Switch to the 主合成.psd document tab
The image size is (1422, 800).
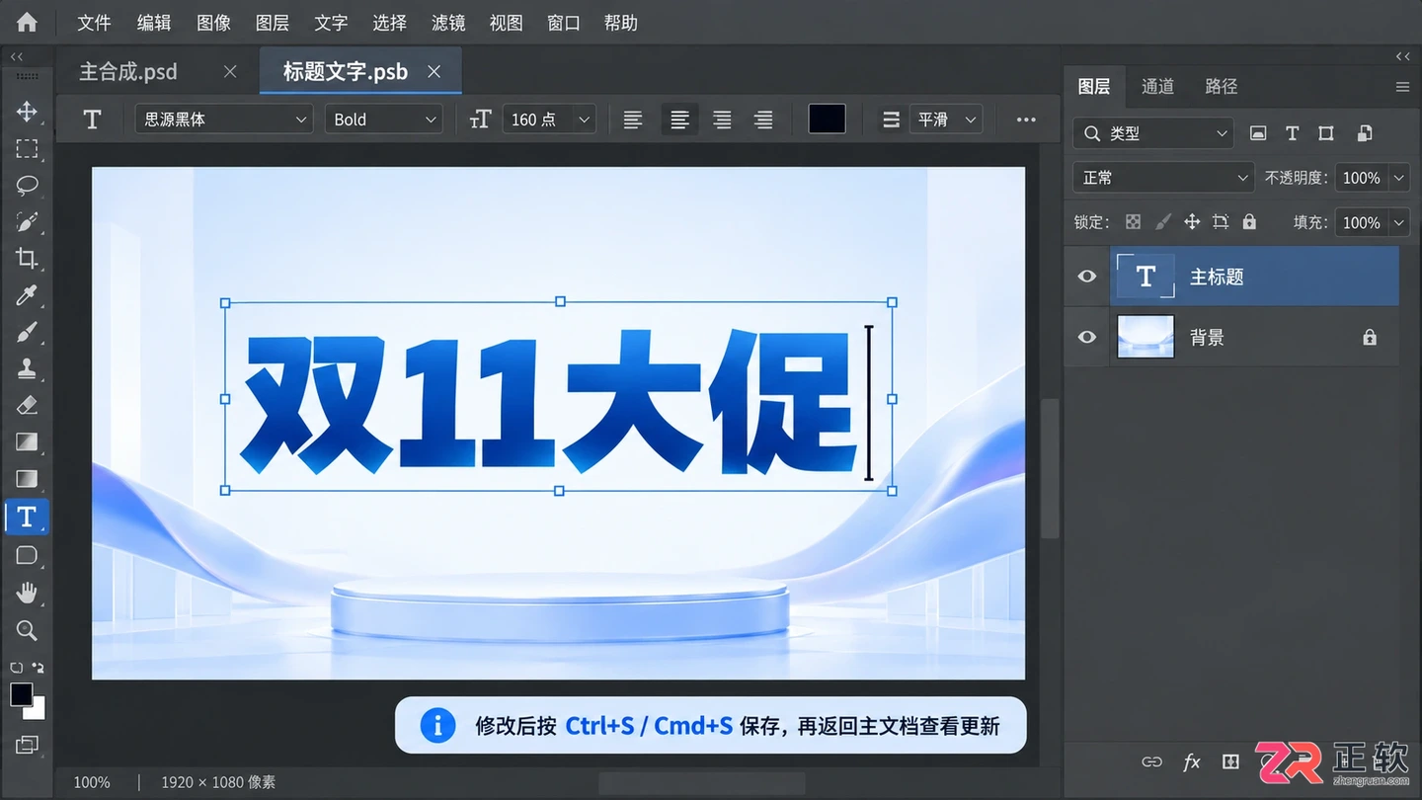(128, 71)
